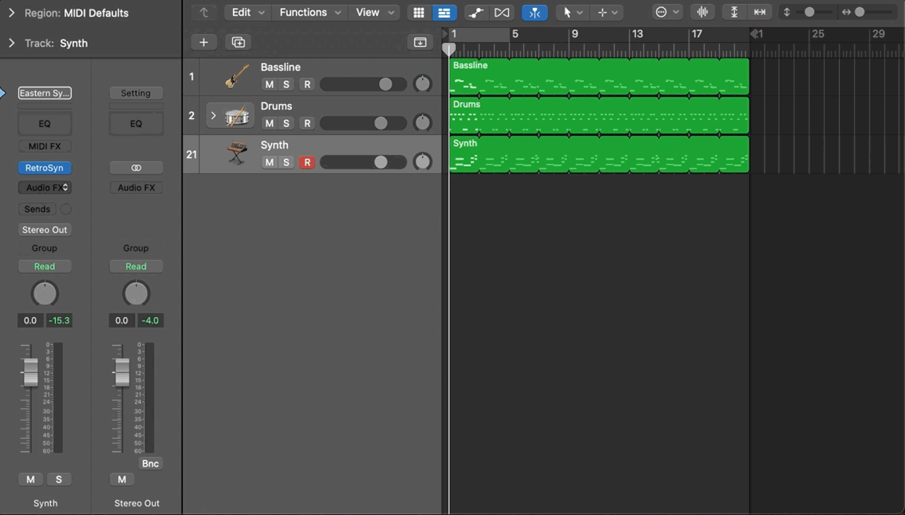Open the View dropdown menu
This screenshot has width=905, height=515.
click(x=374, y=12)
